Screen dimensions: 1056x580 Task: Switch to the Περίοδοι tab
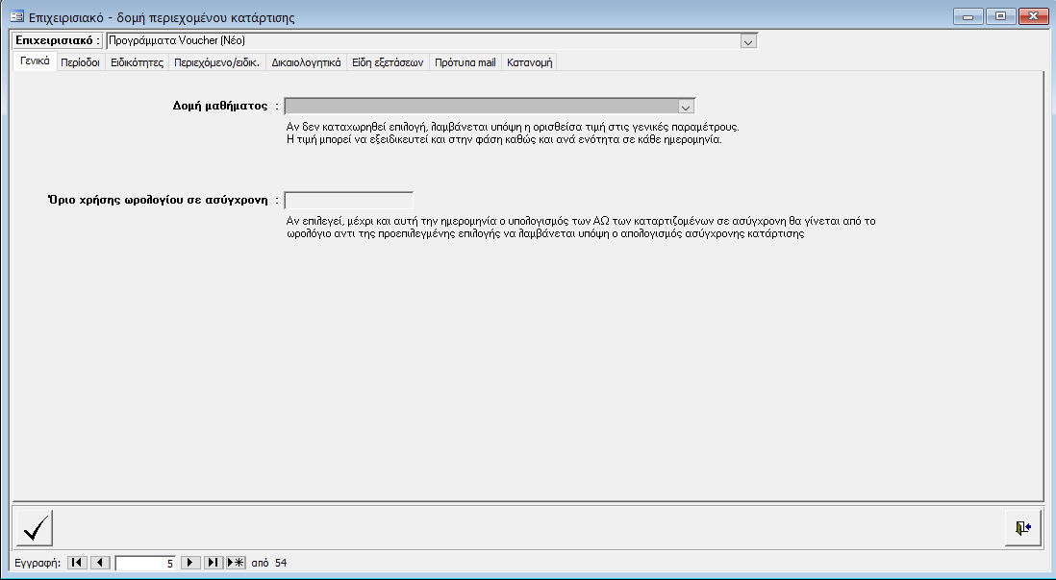pyautogui.click(x=80, y=62)
